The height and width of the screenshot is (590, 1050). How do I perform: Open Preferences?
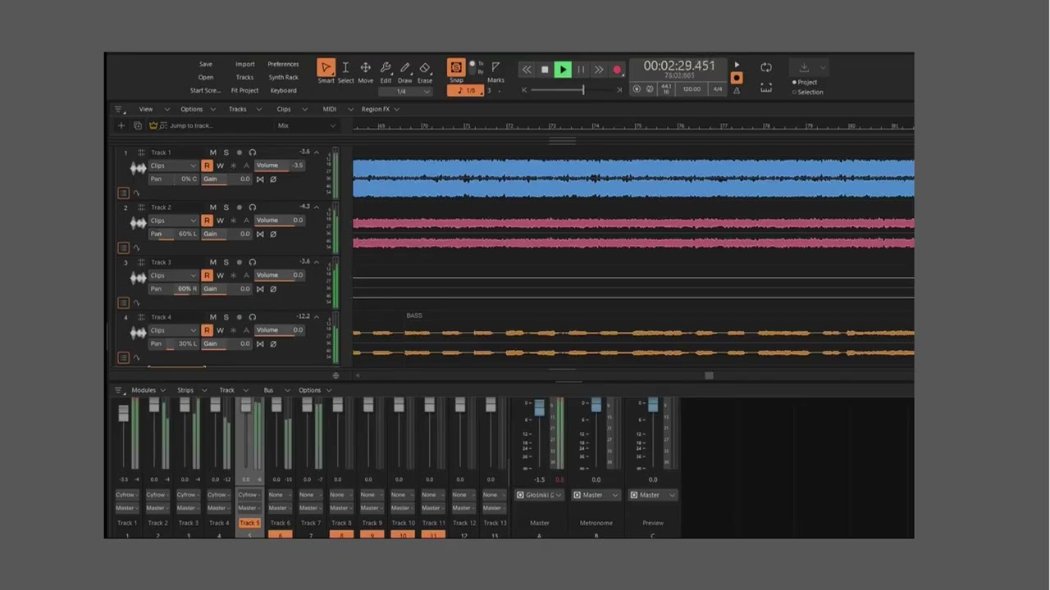tap(283, 64)
